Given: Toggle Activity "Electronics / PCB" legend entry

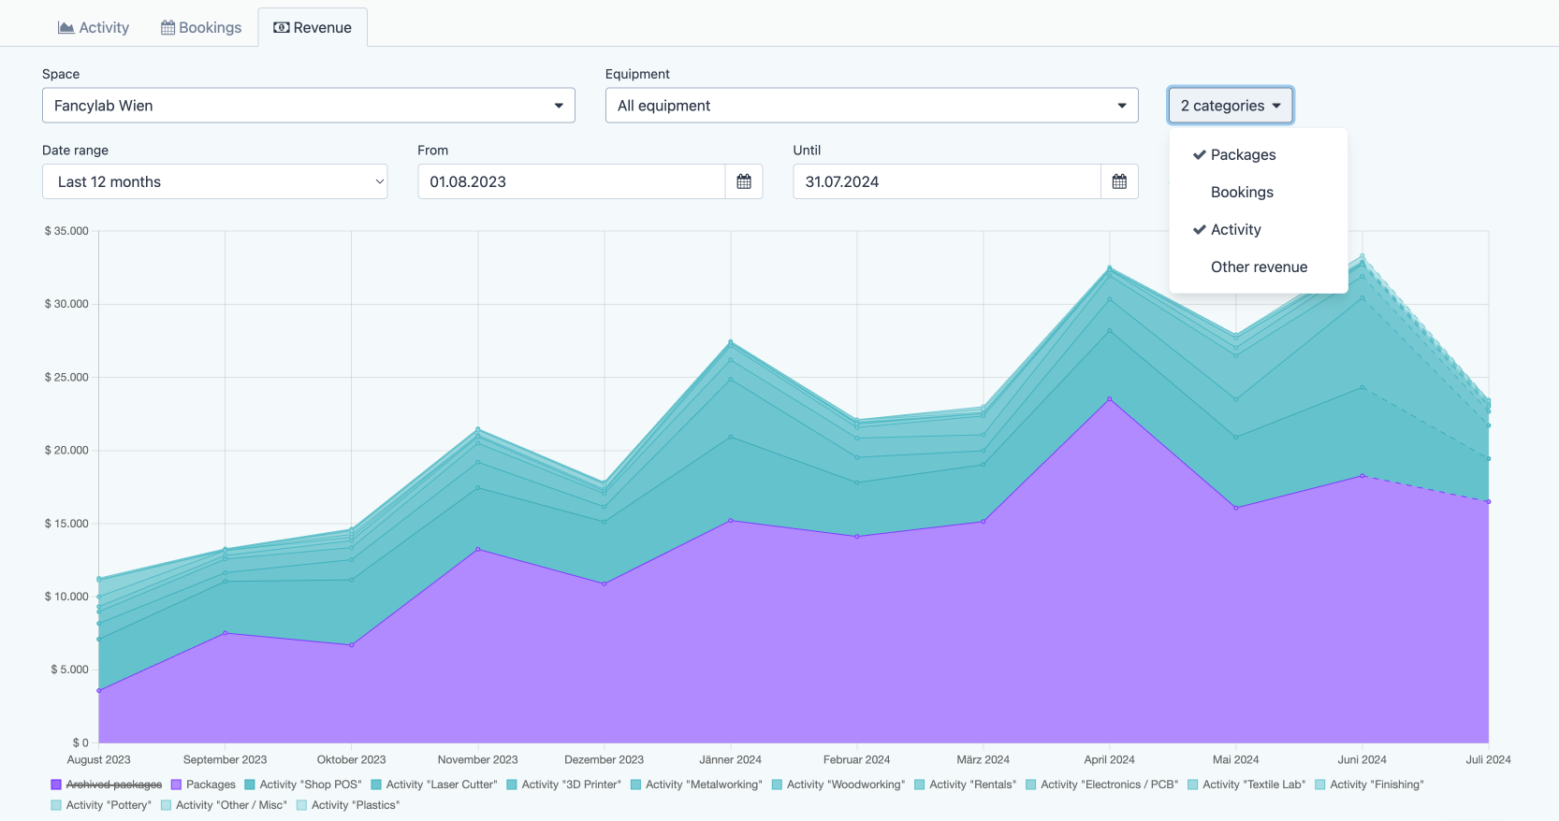Looking at the screenshot, I should [1102, 785].
